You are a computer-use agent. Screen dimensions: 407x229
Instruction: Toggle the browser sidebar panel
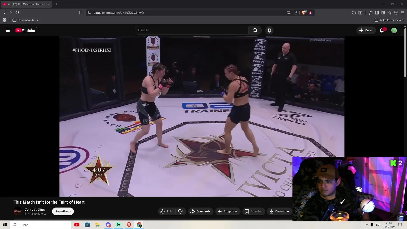coord(377,13)
